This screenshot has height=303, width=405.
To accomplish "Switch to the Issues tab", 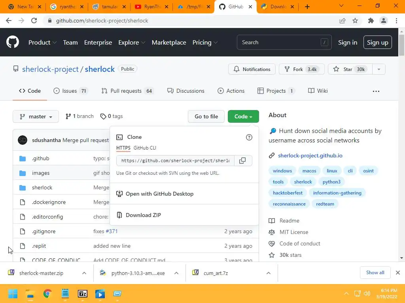I will click(x=70, y=91).
